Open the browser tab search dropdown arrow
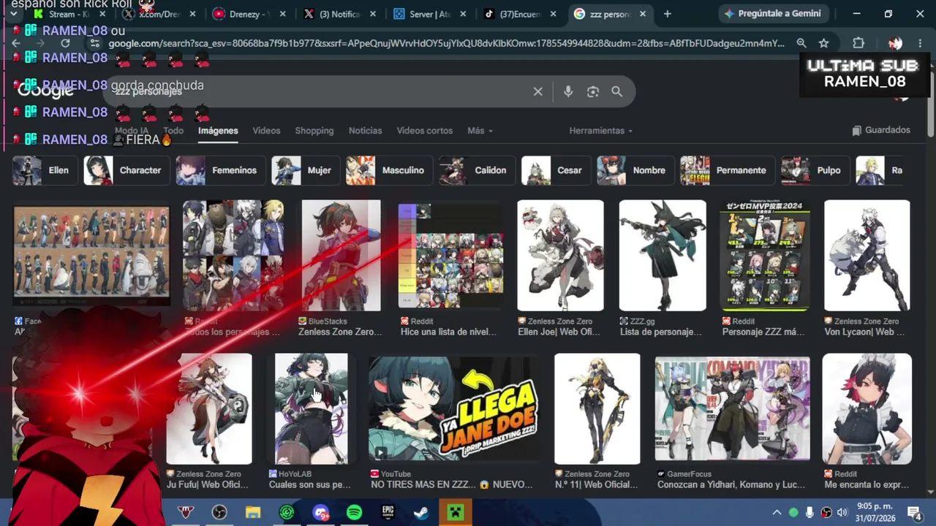 click(x=14, y=14)
